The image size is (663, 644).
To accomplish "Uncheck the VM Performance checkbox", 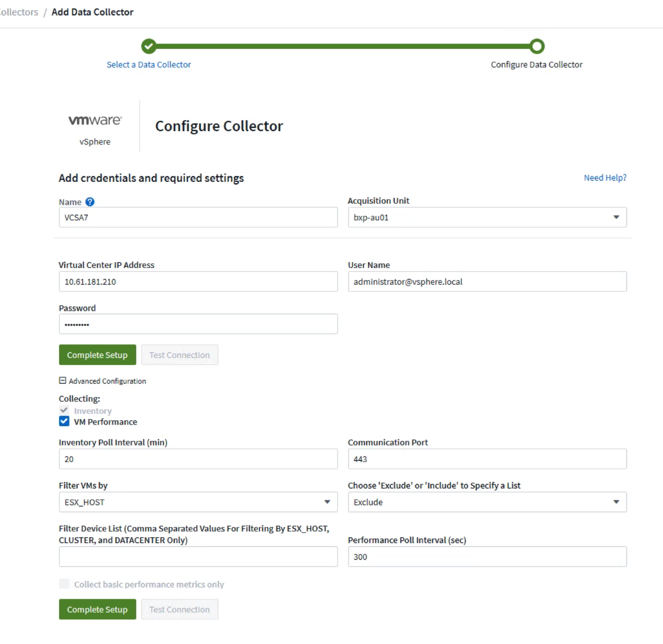I will pyautogui.click(x=64, y=422).
